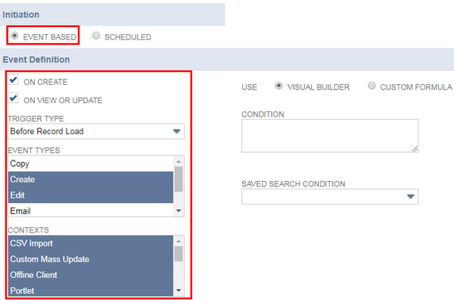Click the Event Types list down arrow
454x300 pixels.
(179, 211)
